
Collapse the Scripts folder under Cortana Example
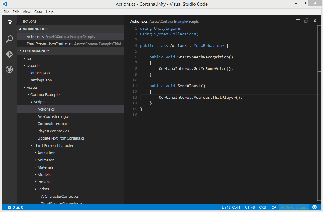(31, 102)
